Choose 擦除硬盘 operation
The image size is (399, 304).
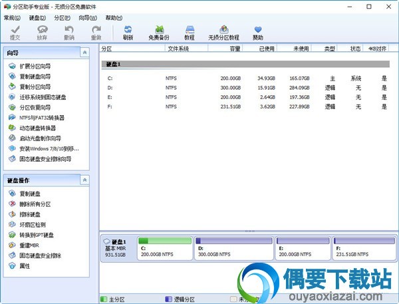[x=25, y=214]
